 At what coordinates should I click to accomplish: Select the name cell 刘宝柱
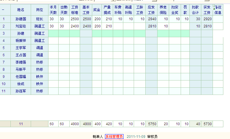point(21,26)
